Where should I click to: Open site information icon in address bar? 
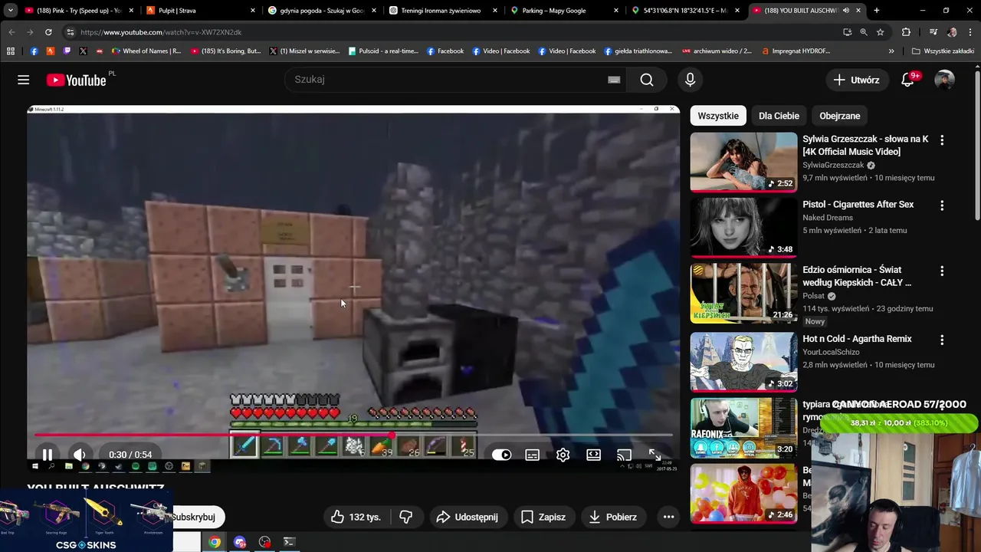(70, 32)
